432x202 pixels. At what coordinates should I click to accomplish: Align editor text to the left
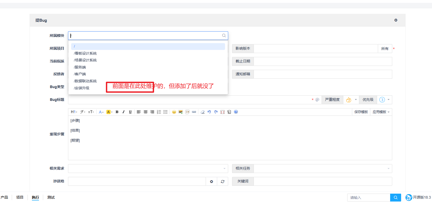tap(139, 112)
